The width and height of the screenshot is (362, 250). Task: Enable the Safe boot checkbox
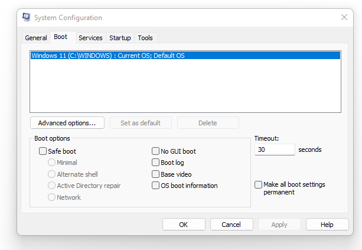[43, 151]
